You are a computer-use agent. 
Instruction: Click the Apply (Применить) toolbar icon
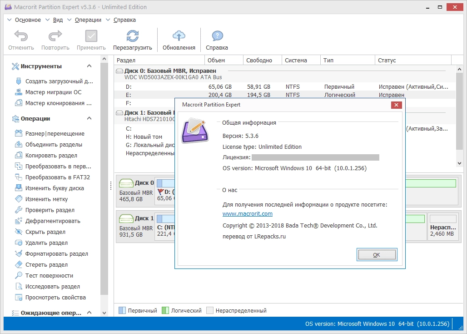91,36
